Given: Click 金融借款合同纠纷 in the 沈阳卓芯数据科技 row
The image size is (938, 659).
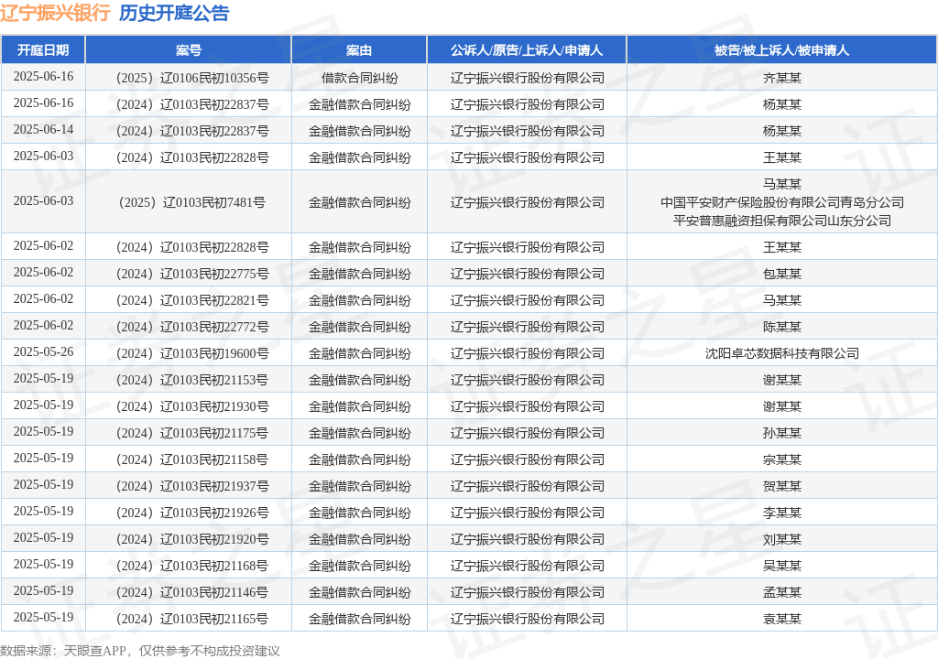Looking at the screenshot, I should point(359,353).
